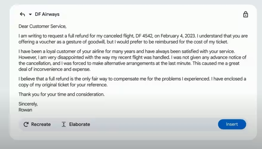Image resolution: width=262 pixels, height=149 pixels.
Task: Click the 'great deal of inconvenience' line
Action: [54, 69]
